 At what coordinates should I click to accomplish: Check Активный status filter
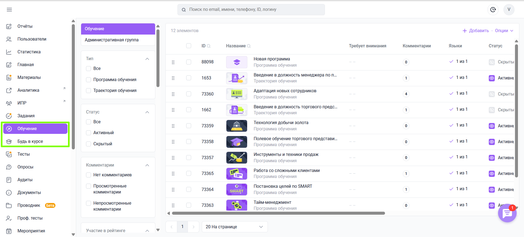pyautogui.click(x=88, y=133)
